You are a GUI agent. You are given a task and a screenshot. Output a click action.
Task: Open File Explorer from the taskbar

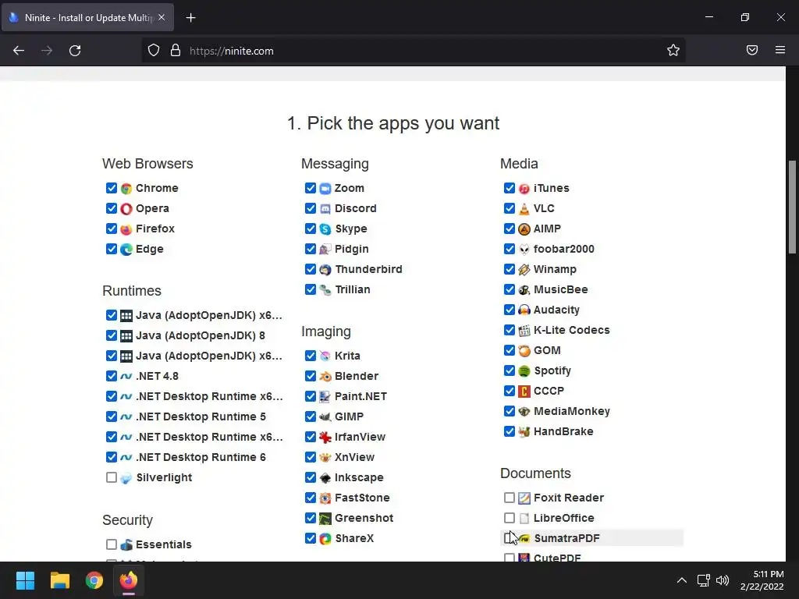(x=59, y=580)
